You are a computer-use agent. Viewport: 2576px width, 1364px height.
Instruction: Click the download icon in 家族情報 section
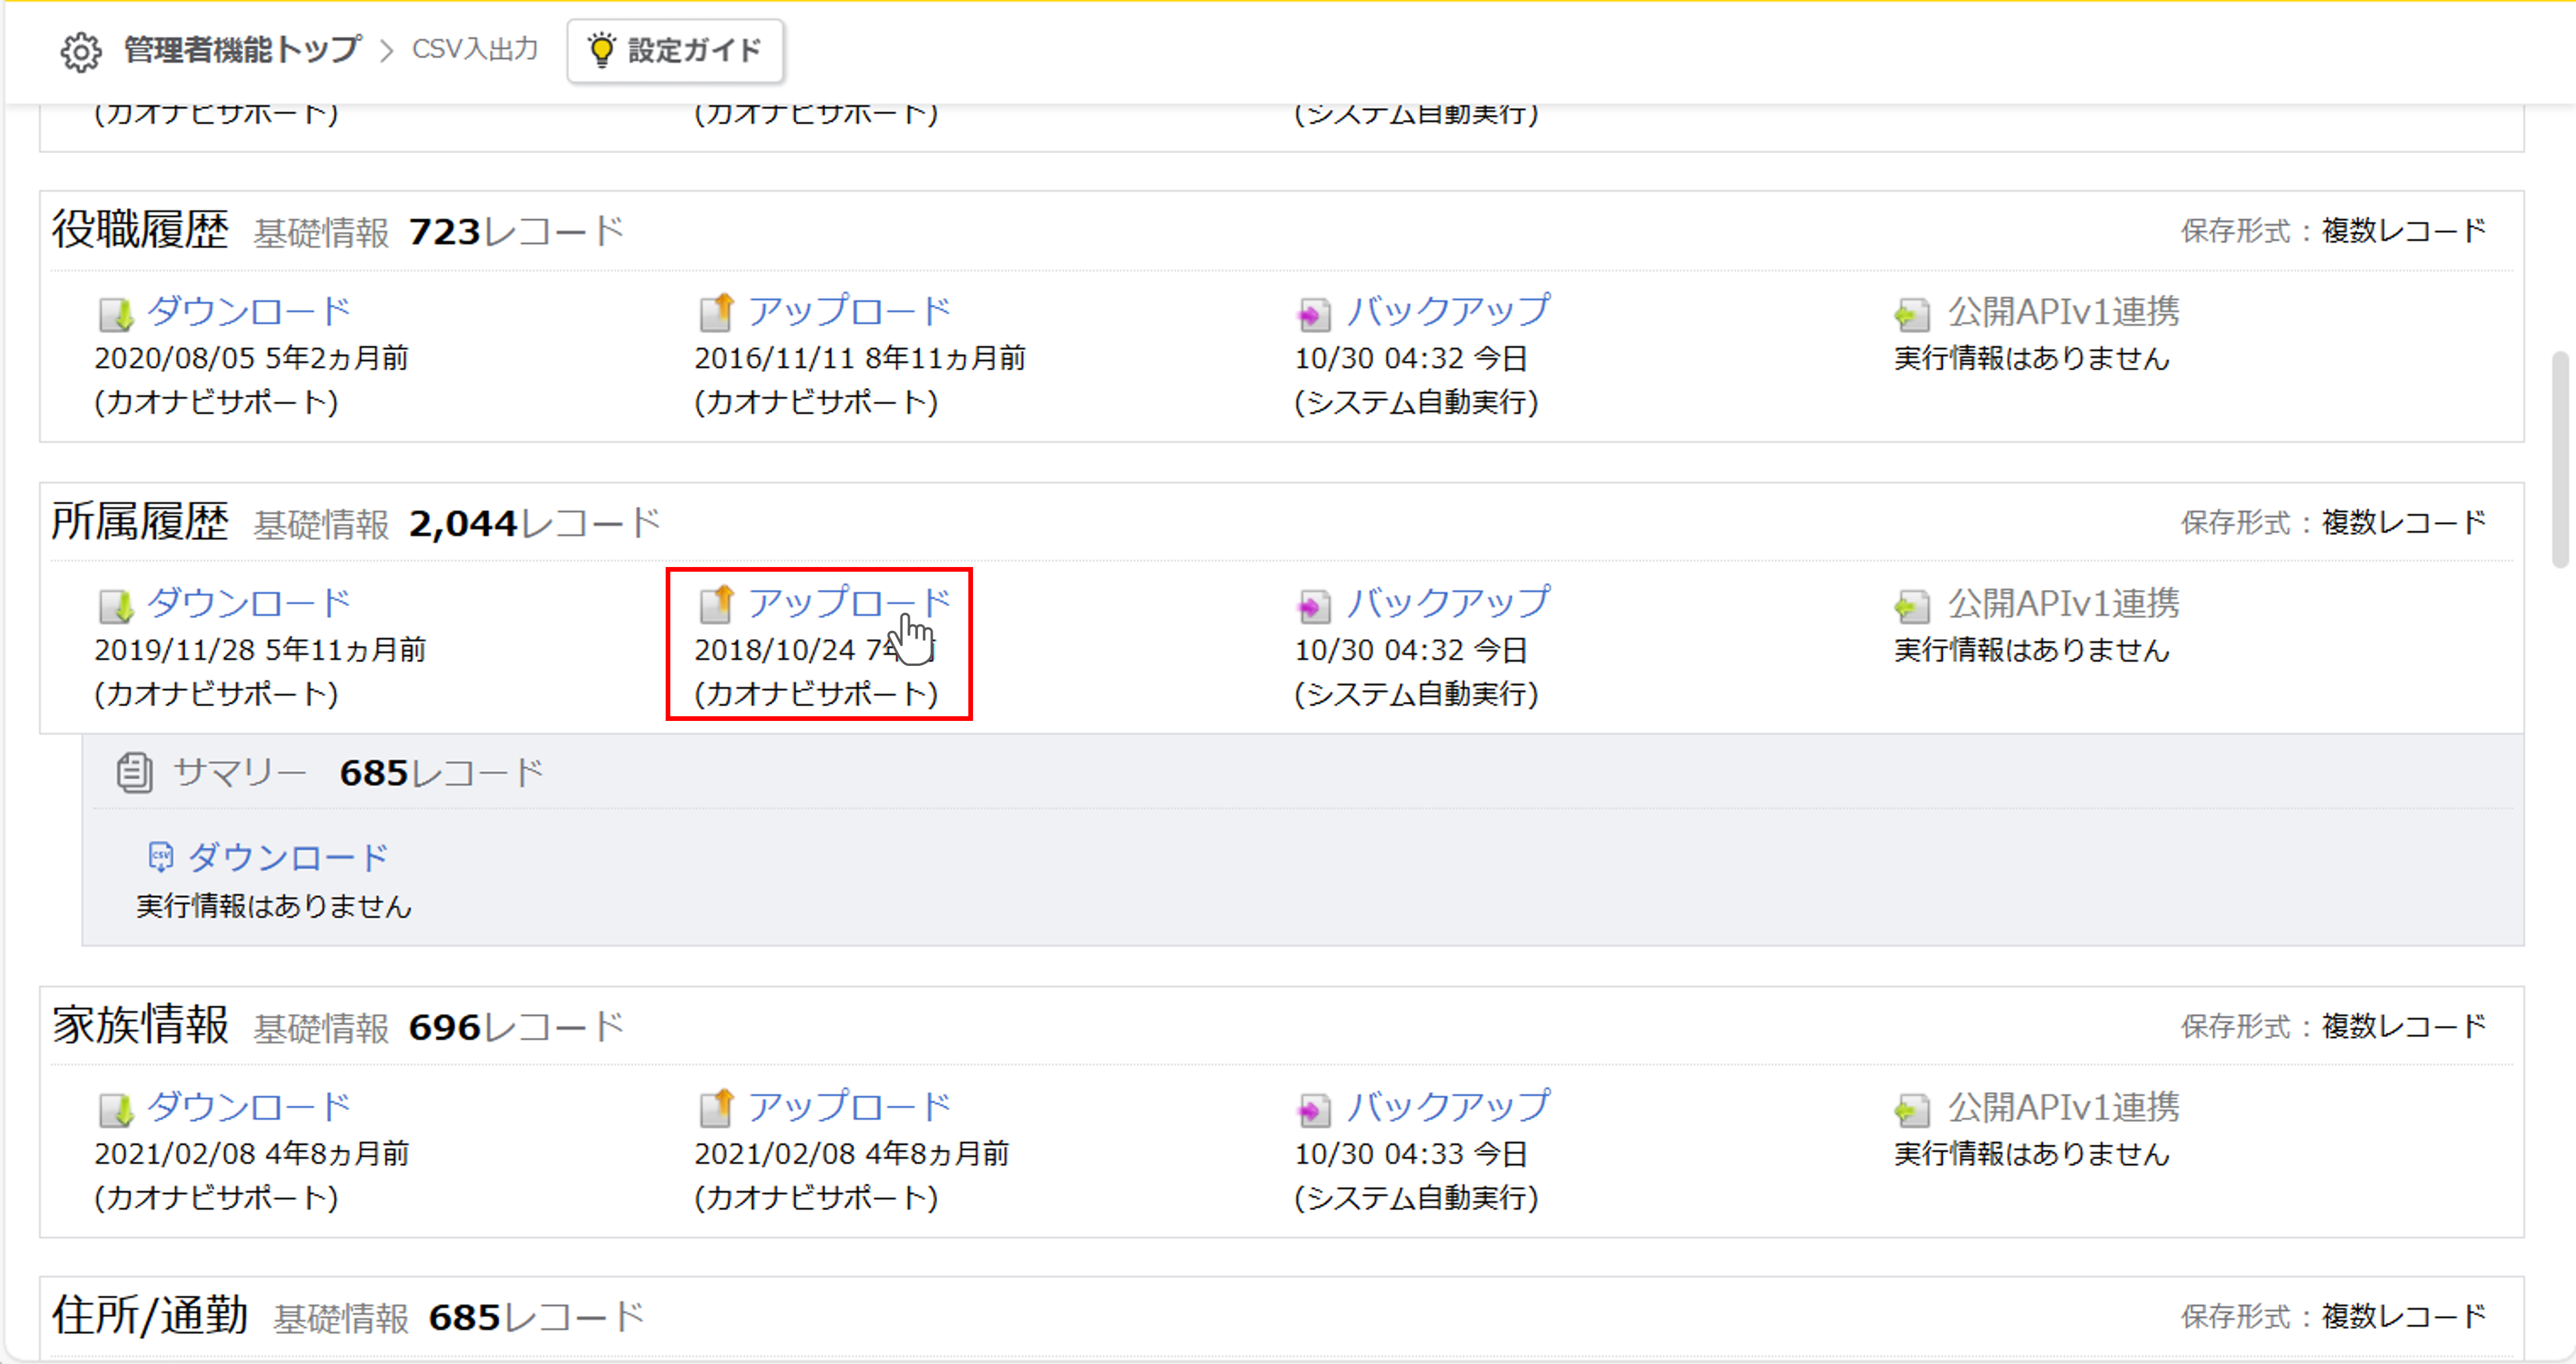(115, 1106)
